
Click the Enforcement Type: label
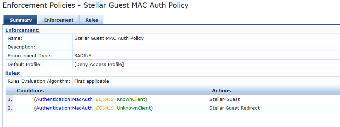pyautogui.click(x=30, y=56)
